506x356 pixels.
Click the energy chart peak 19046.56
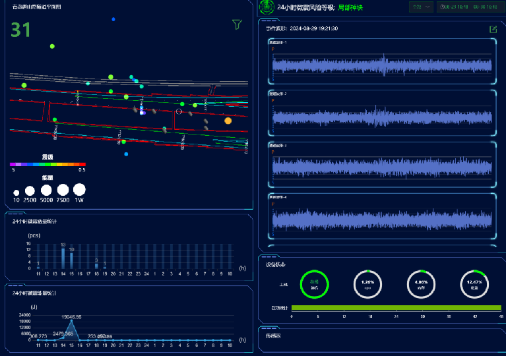click(x=71, y=321)
